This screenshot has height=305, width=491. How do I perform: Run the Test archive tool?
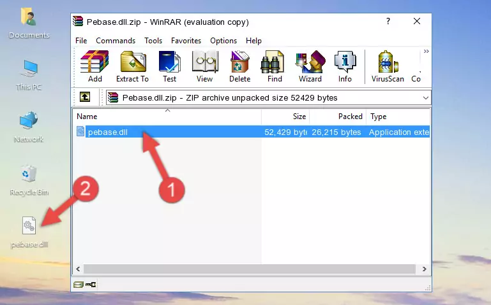pyautogui.click(x=169, y=66)
